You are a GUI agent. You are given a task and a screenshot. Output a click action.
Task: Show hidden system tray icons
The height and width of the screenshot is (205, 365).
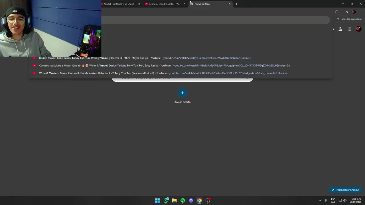pyautogui.click(x=320, y=200)
